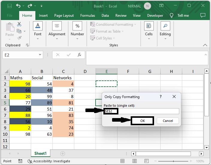Select the Format Painter brush
Image resolution: width=211 pixels, height=165 pixels.
(19, 38)
